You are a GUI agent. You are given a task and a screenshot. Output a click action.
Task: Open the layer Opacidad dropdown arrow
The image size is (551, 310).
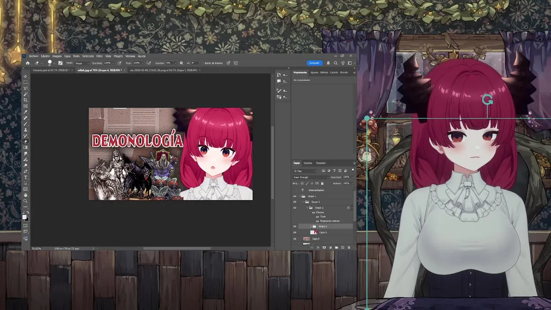[x=353, y=177]
